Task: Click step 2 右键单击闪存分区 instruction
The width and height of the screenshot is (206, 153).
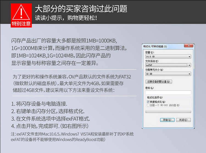Action: pyautogui.click(x=48, y=111)
